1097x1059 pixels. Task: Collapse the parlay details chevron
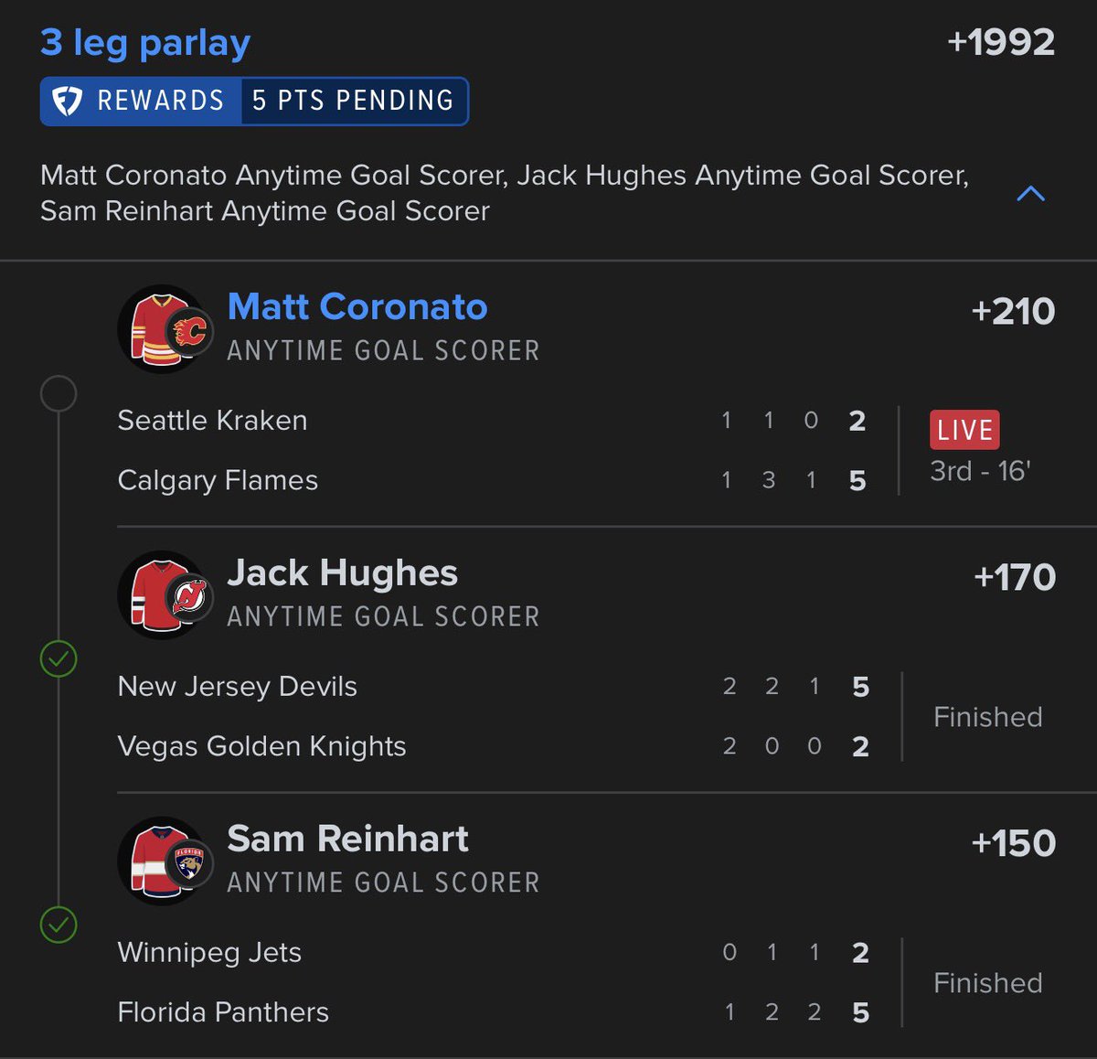point(1030,193)
